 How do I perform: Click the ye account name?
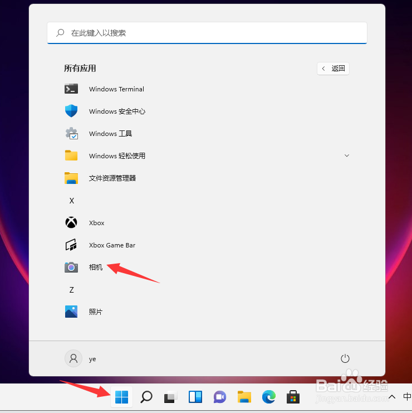click(x=92, y=359)
